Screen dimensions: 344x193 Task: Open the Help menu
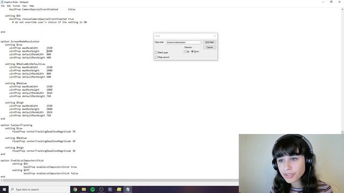coord(32,6)
